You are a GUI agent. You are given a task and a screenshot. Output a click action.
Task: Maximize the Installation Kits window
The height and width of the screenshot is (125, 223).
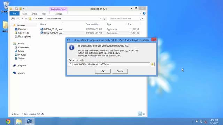coord(136,8)
